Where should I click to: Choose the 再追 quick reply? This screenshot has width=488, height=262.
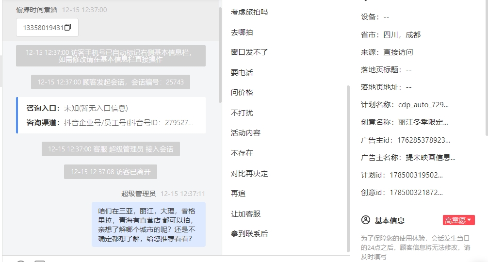pos(238,193)
